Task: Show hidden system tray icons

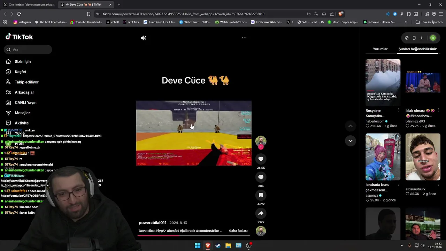Action: (x=402, y=245)
